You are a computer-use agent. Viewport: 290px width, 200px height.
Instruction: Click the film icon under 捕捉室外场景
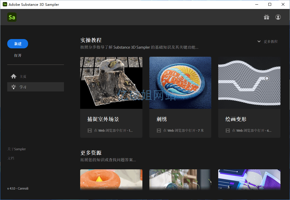(x=90, y=131)
